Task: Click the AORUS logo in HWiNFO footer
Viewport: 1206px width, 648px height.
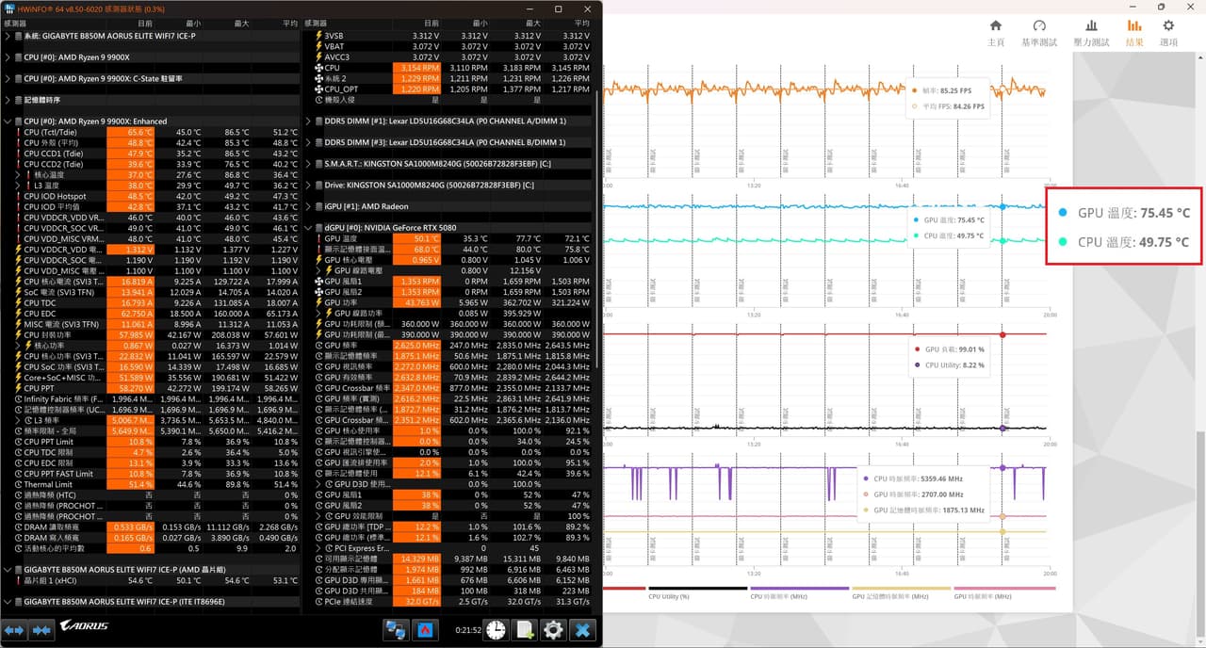Action: [x=84, y=626]
